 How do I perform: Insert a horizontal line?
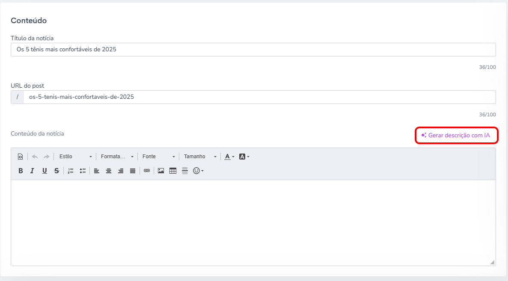184,171
